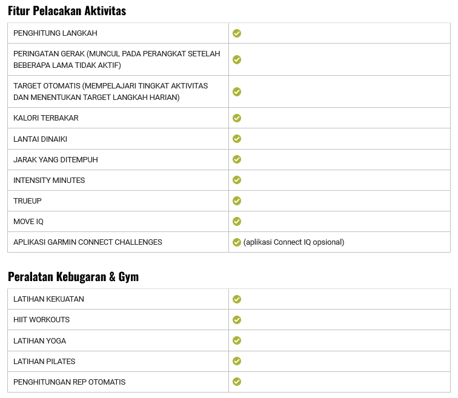
Task: Click the Latihan Kekuatan checkmark icon
Action: [237, 299]
